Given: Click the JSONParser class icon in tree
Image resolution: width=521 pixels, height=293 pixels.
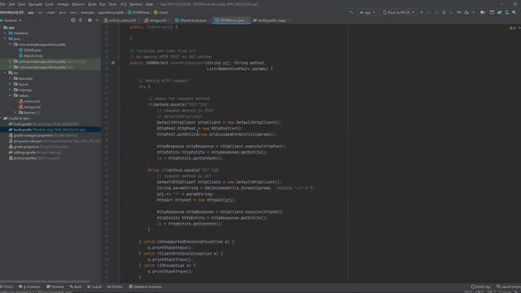Looking at the screenshot, I should [21, 50].
